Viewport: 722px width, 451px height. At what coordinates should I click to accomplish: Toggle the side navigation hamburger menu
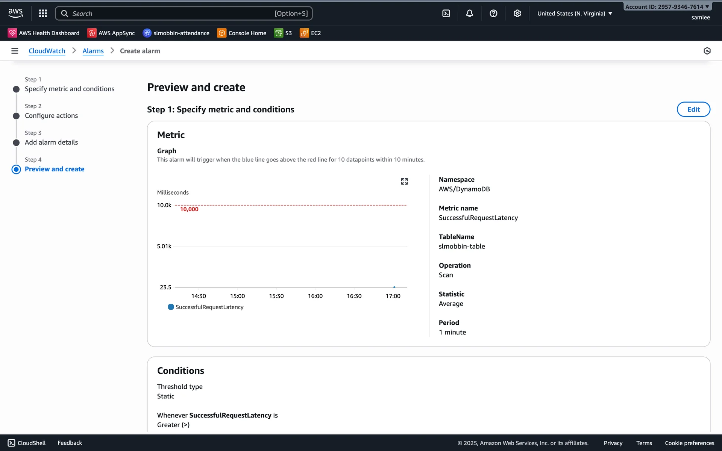click(x=15, y=51)
